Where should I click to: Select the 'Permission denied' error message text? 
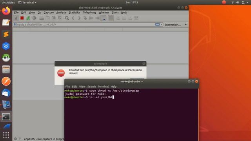pos(105,72)
